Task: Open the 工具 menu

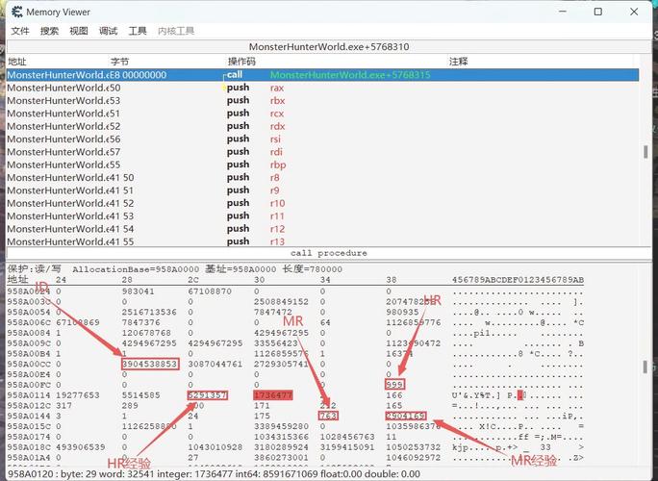Action: pyautogui.click(x=138, y=31)
